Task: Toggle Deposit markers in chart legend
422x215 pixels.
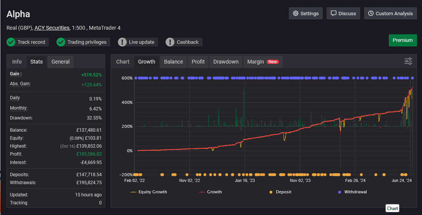Action: click(x=280, y=192)
